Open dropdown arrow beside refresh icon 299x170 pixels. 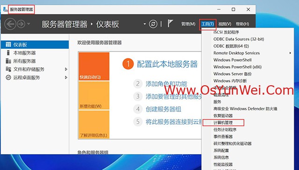pos(145,24)
